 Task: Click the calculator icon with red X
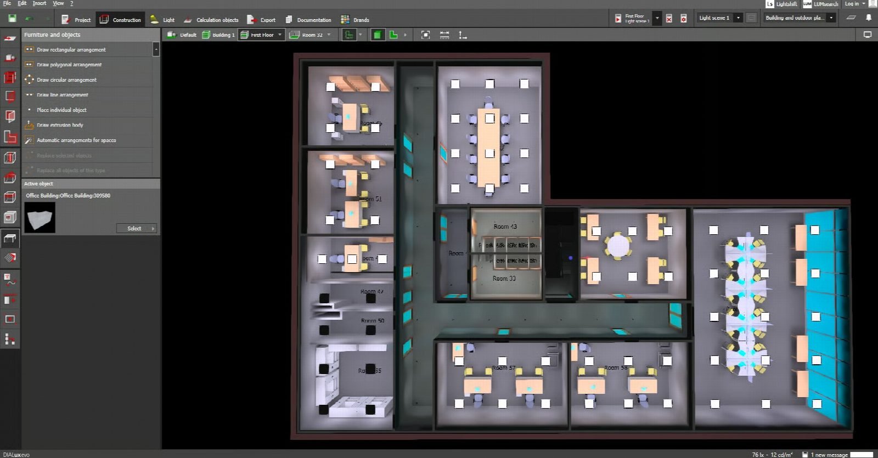669,19
